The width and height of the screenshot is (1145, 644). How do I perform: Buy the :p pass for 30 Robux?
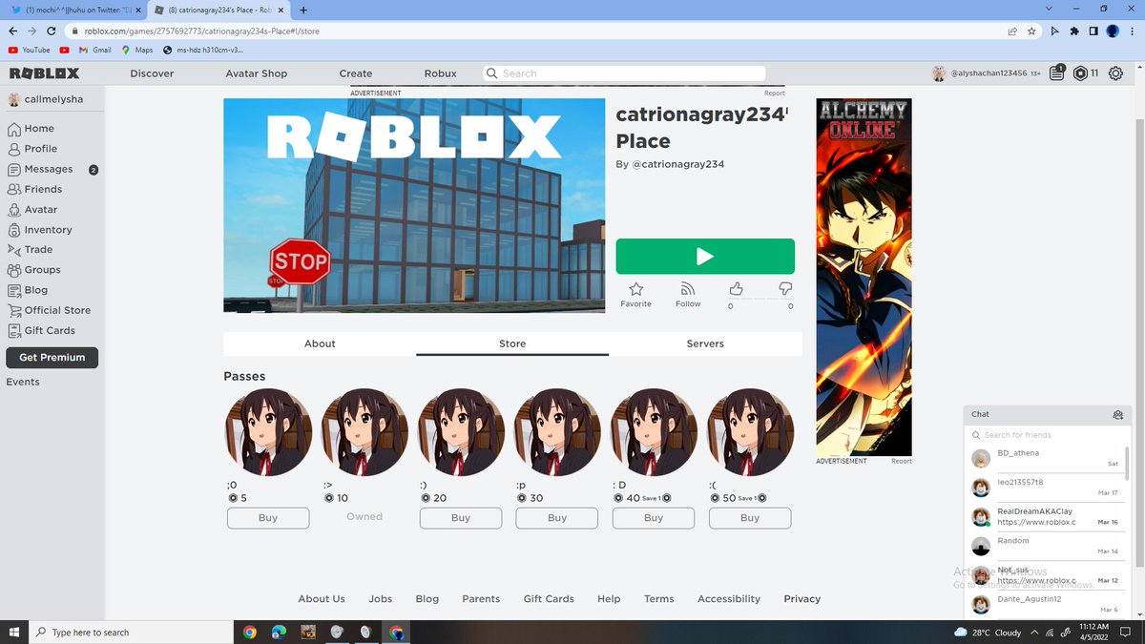(557, 518)
